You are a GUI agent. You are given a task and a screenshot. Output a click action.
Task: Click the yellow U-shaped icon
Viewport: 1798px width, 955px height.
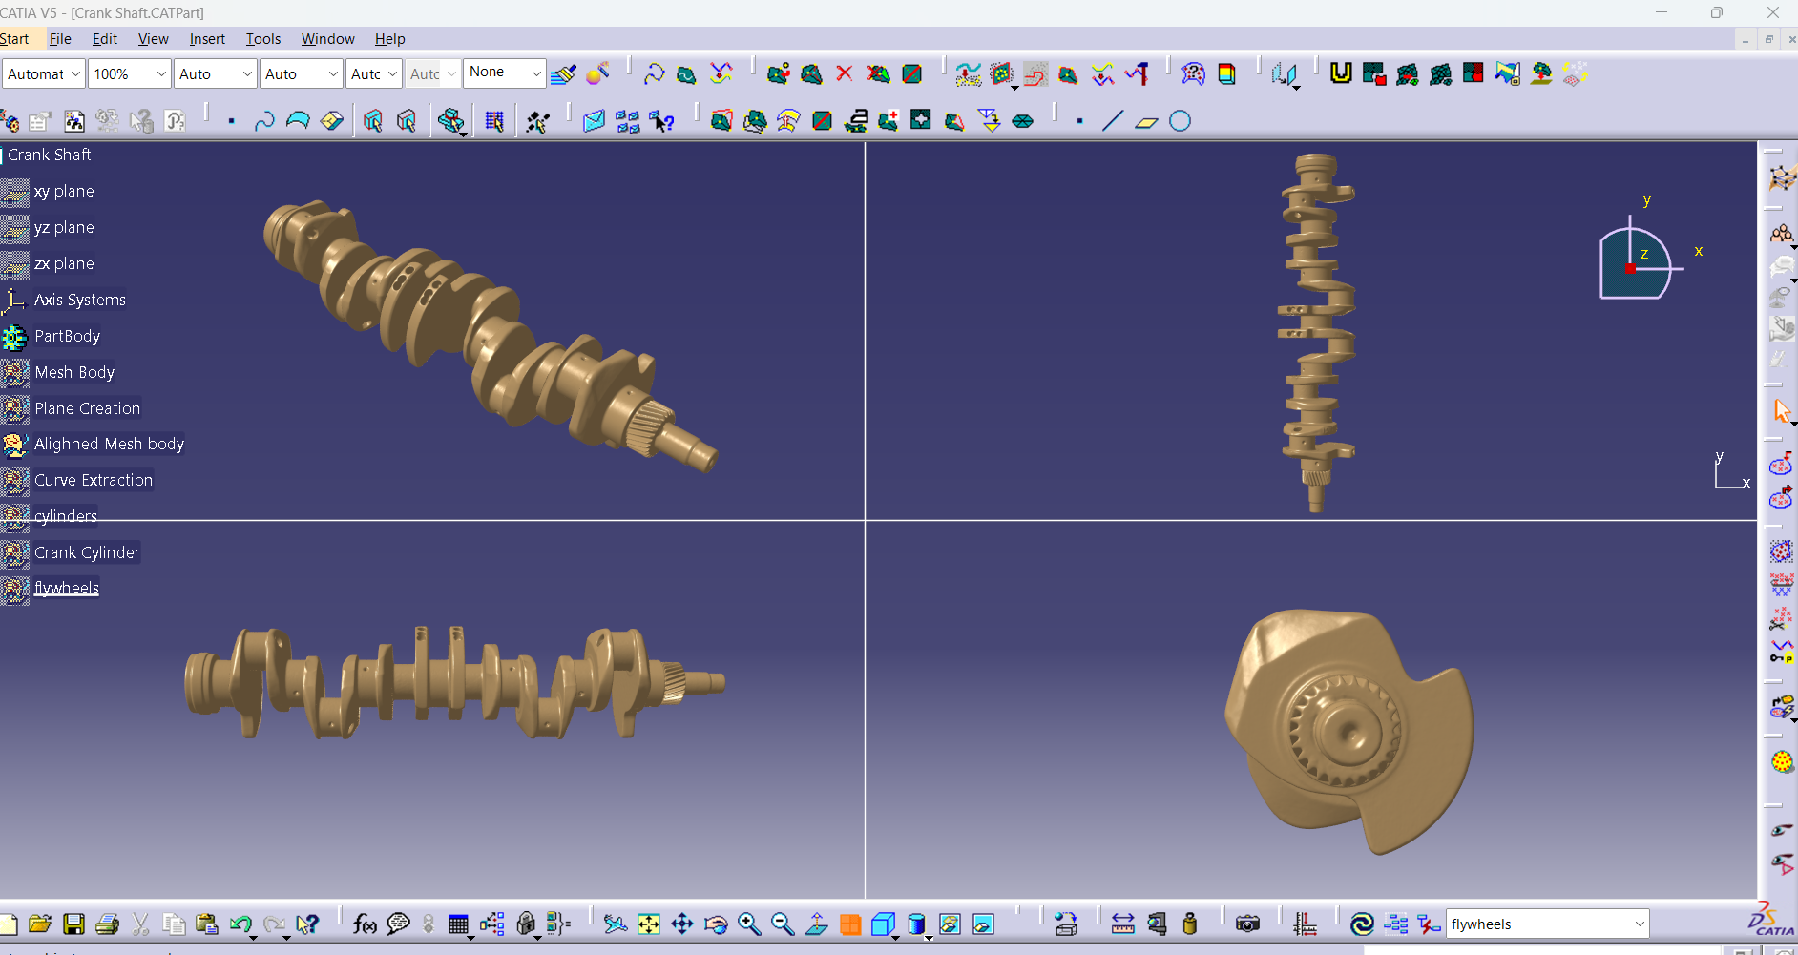[x=1341, y=73]
